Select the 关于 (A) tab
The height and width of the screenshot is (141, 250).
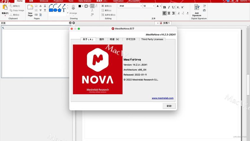[88, 39]
